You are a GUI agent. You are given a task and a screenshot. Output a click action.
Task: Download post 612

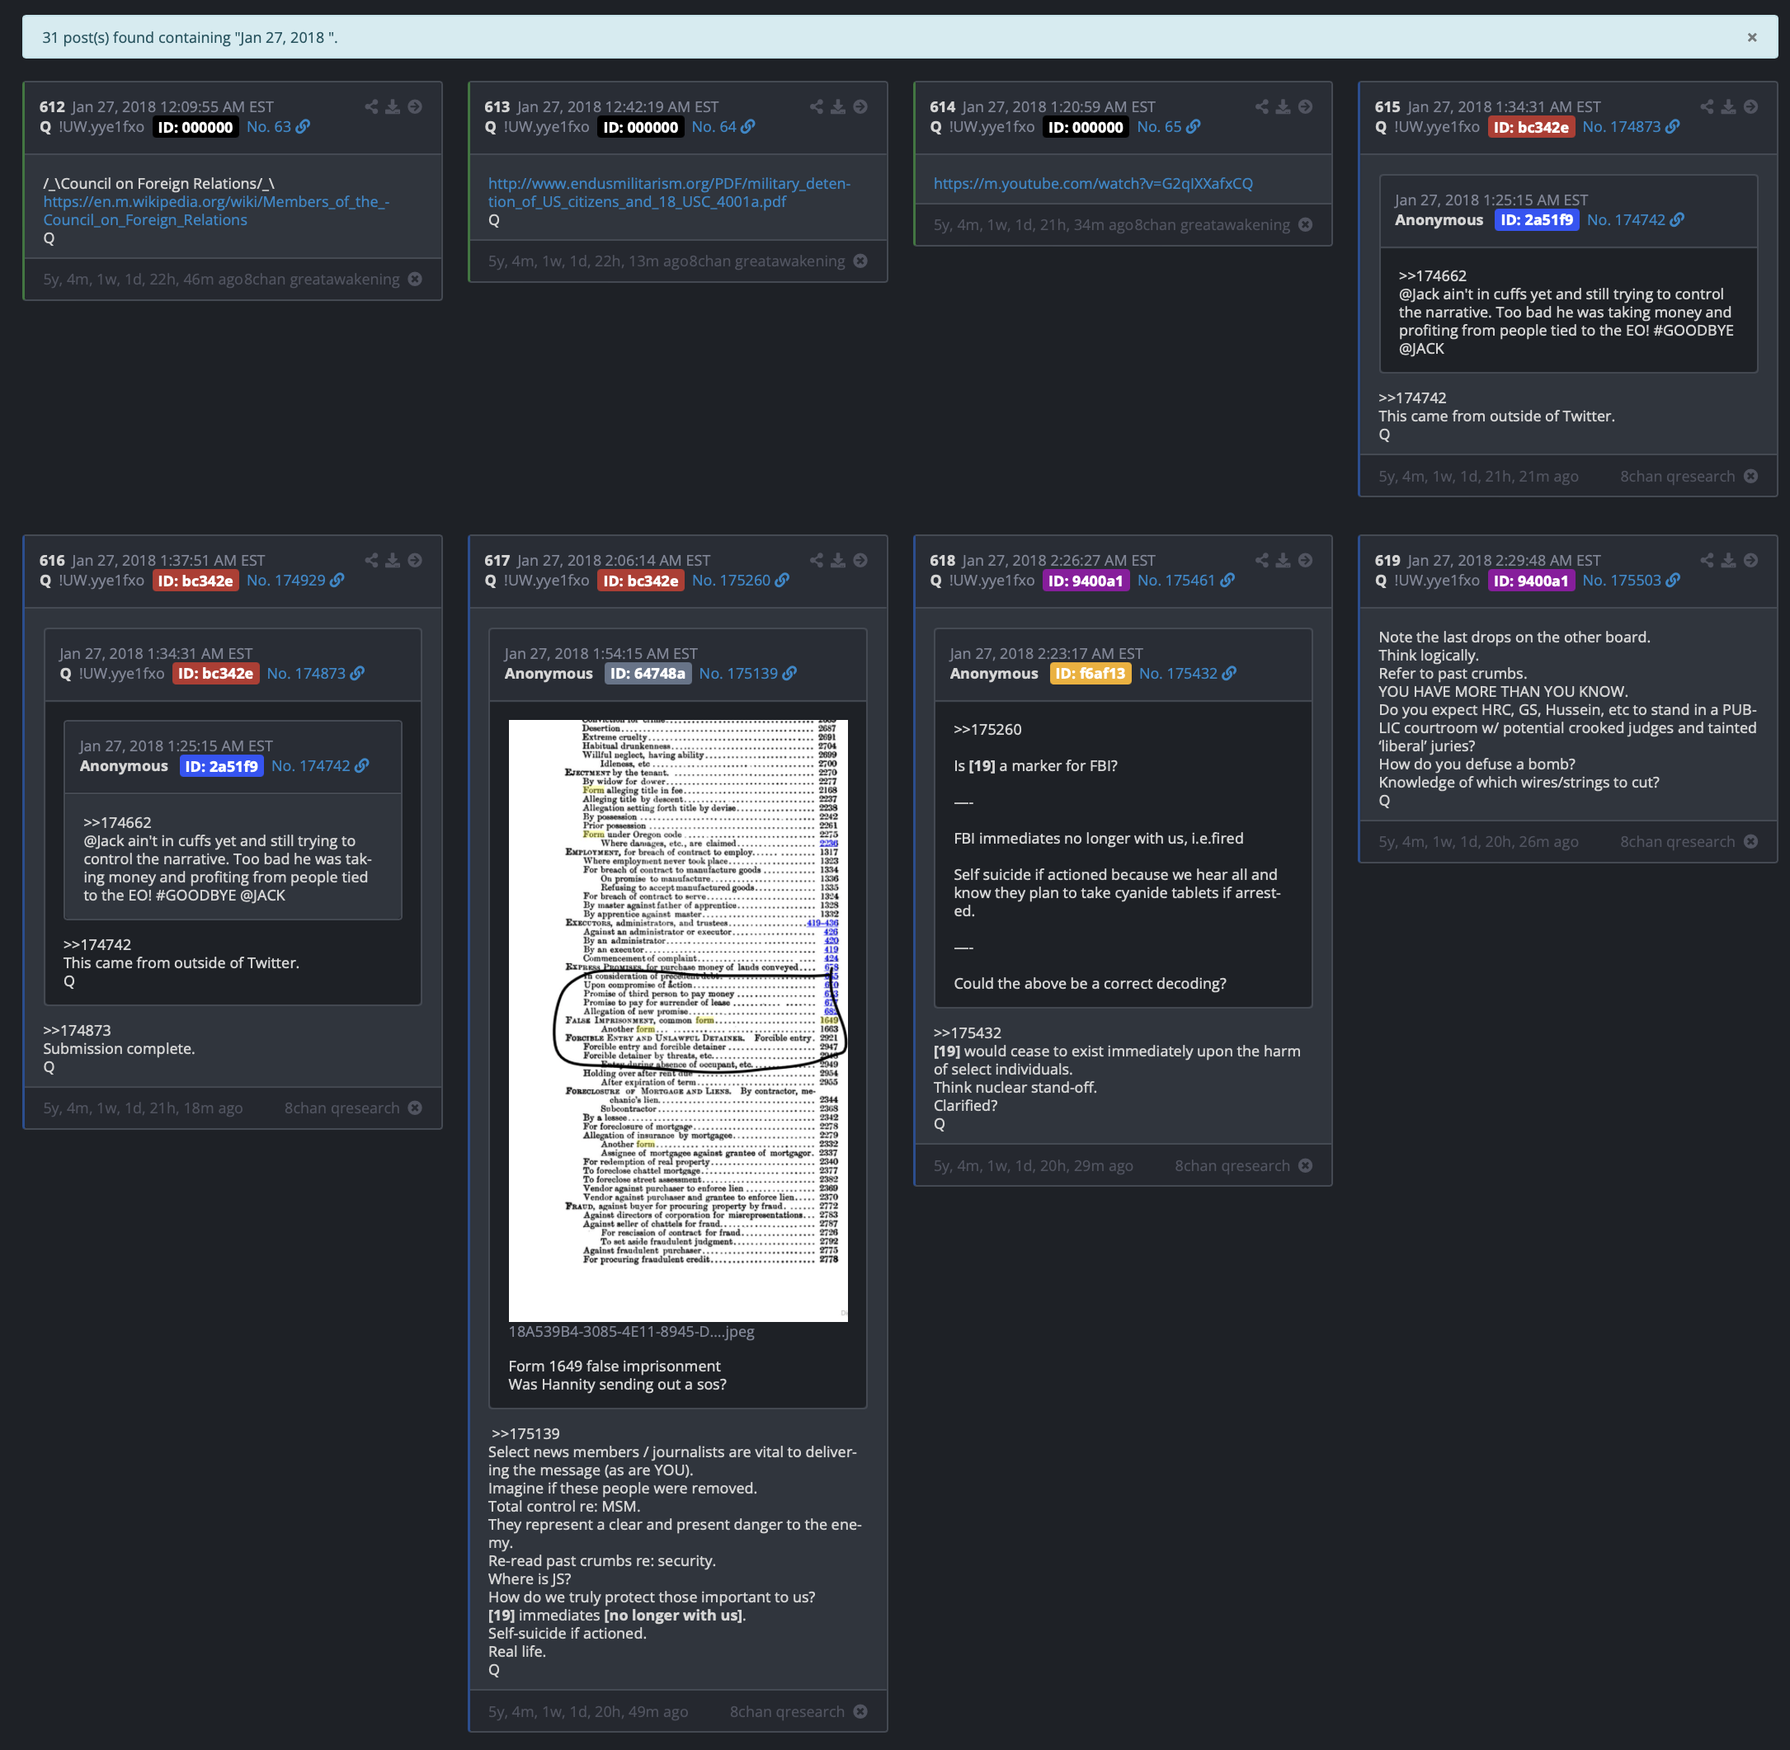393,106
